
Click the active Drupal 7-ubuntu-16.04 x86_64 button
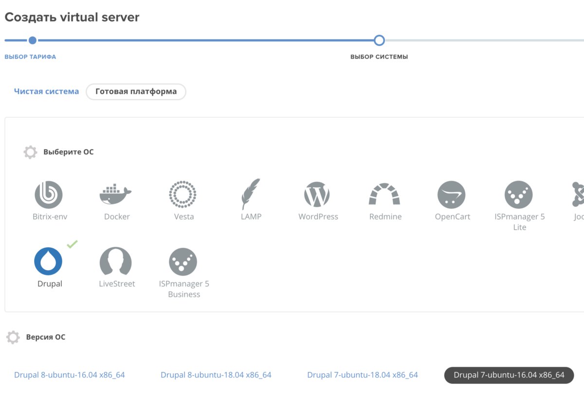click(x=509, y=375)
